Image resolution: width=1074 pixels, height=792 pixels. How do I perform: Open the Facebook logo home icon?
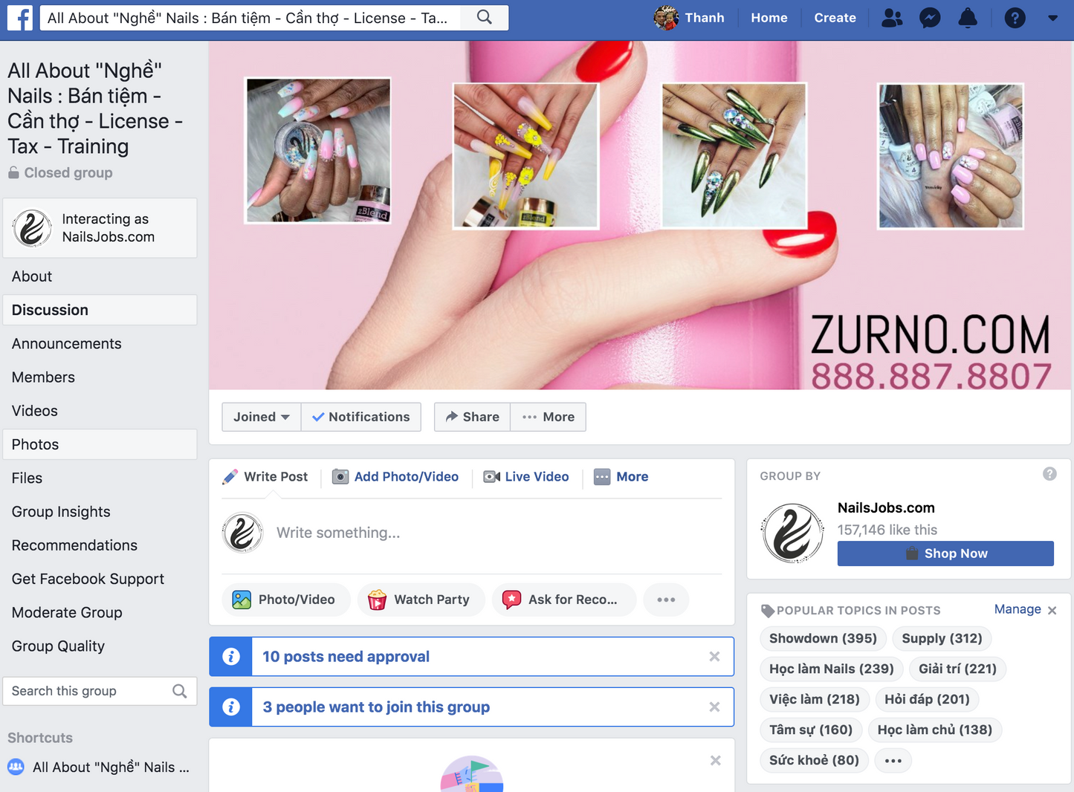pyautogui.click(x=20, y=18)
